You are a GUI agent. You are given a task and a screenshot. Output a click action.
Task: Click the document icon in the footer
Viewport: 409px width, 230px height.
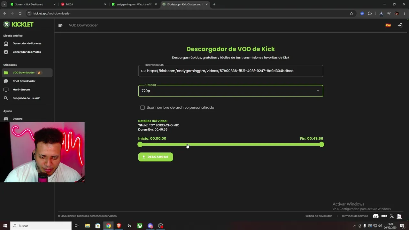click(x=399, y=216)
